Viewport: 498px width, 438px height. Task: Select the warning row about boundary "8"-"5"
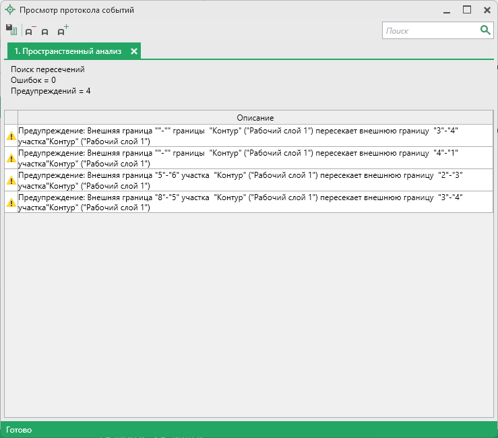click(255, 201)
